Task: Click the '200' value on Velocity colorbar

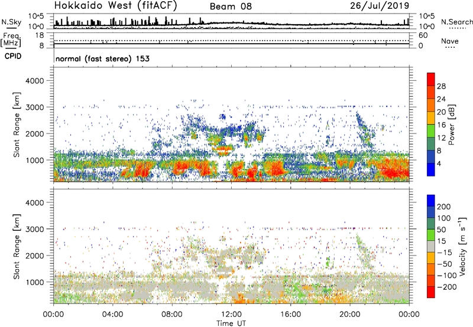Action: [x=443, y=207]
